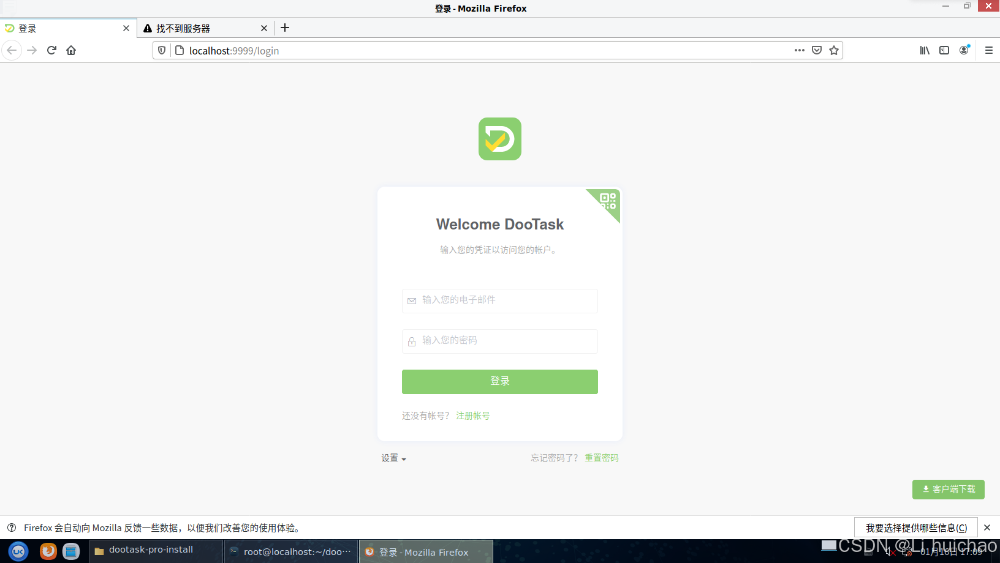Click the tracking protection shield icon
The width and height of the screenshot is (1000, 563).
coord(161,50)
